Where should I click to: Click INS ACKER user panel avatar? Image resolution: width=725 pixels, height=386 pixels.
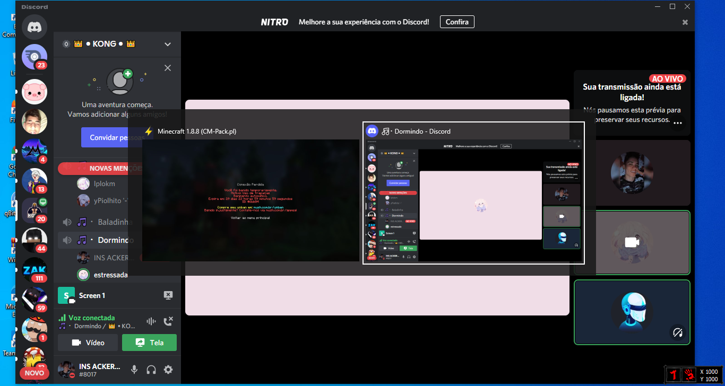pyautogui.click(x=66, y=370)
